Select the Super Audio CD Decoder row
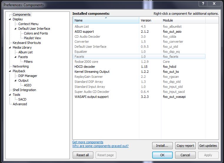The height and width of the screenshot is (163, 224). coord(139,92)
